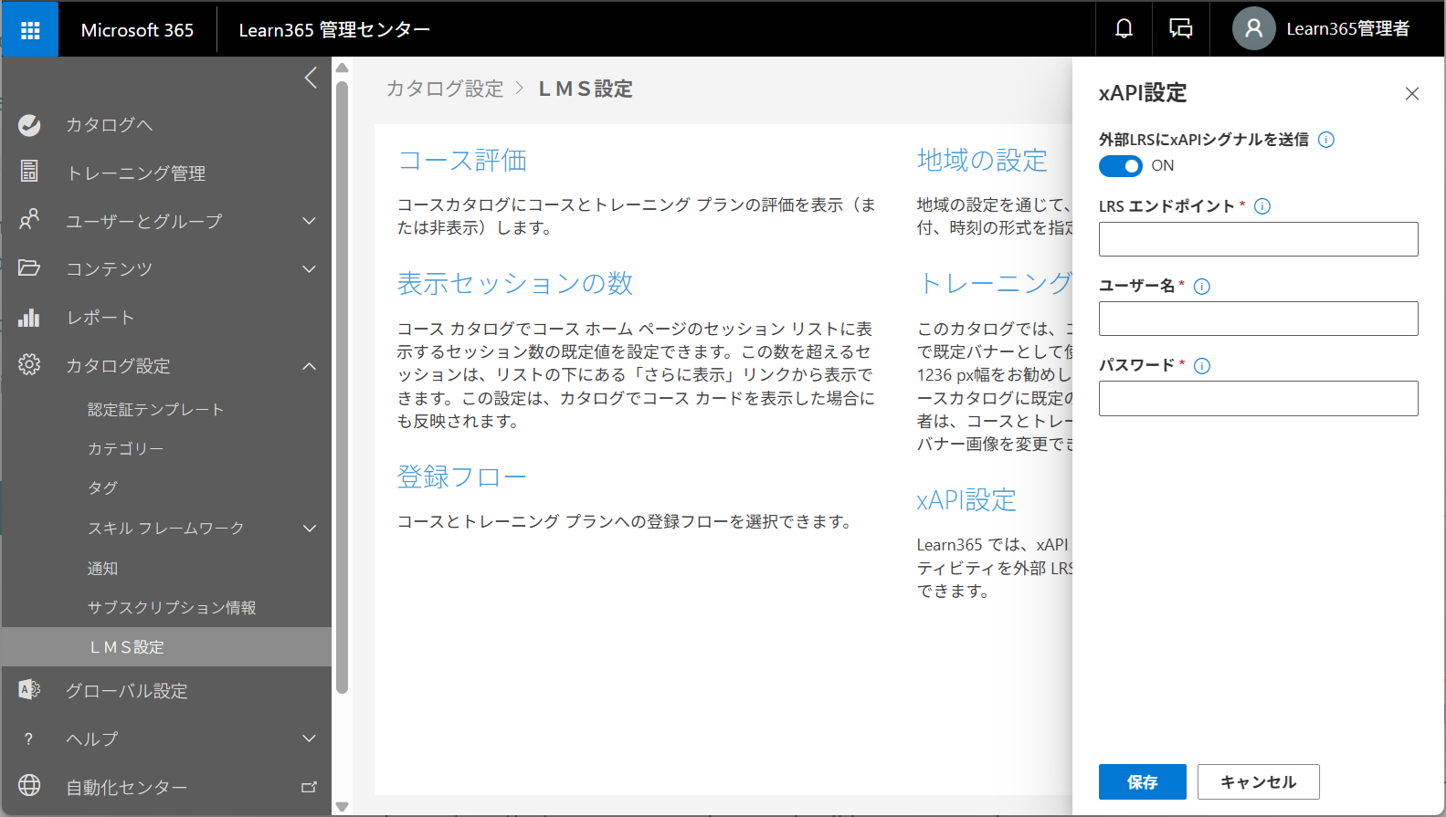Click the グローバル設定 icon
This screenshot has width=1446, height=817.
point(29,690)
